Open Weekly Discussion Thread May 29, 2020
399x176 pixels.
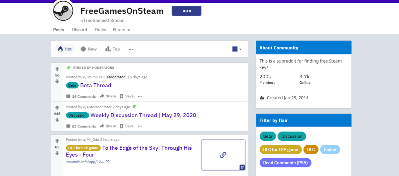click(143, 115)
